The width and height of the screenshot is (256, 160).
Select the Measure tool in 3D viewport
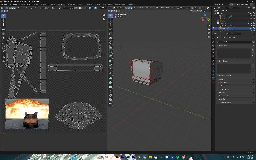coord(110,47)
